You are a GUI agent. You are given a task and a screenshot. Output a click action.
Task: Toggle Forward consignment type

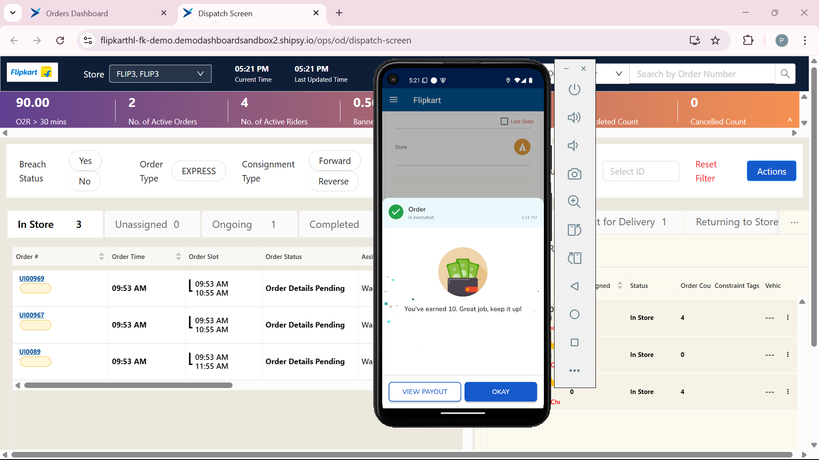pos(335,161)
